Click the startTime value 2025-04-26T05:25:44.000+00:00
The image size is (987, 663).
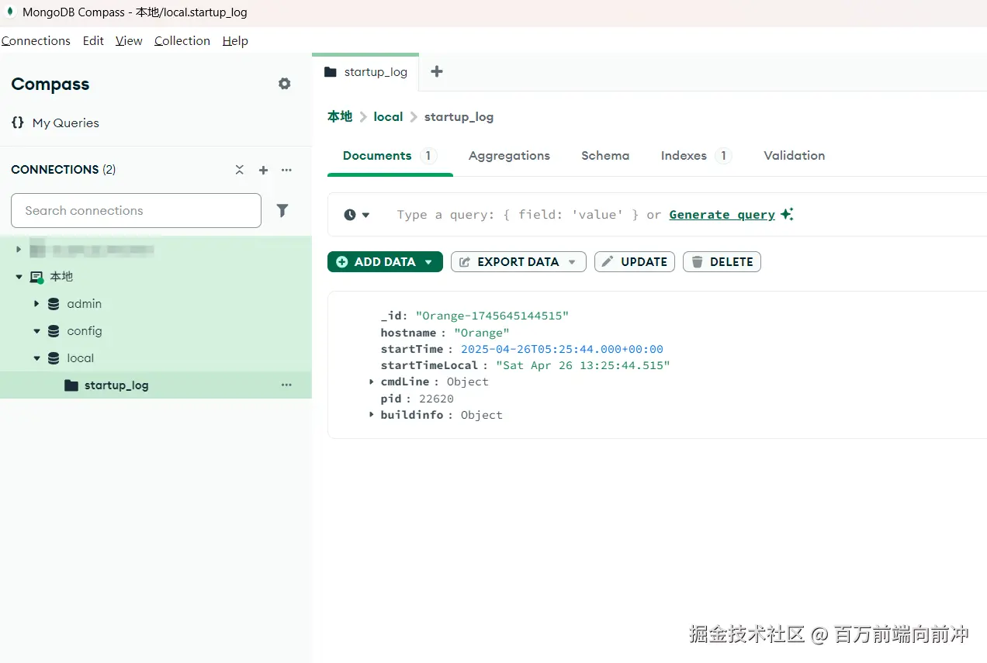click(562, 349)
